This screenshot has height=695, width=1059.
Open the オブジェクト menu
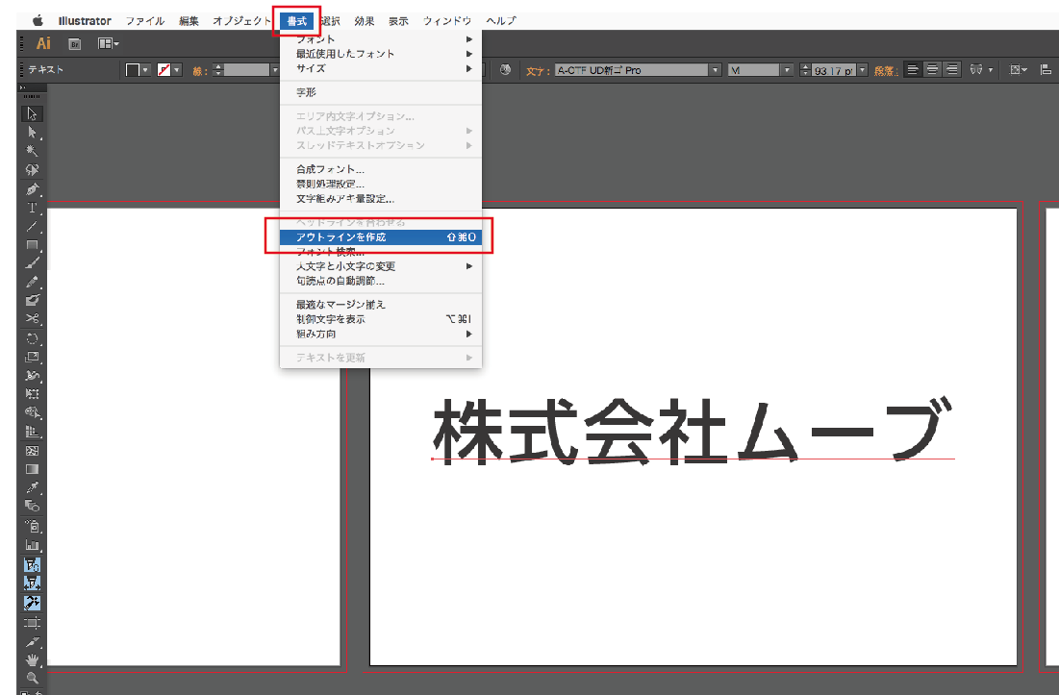coord(241,21)
